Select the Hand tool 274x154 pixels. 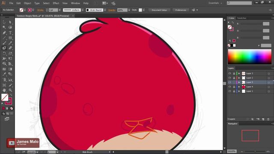tap(4, 90)
